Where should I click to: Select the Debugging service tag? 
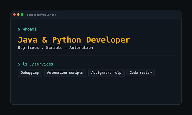coord(30,73)
